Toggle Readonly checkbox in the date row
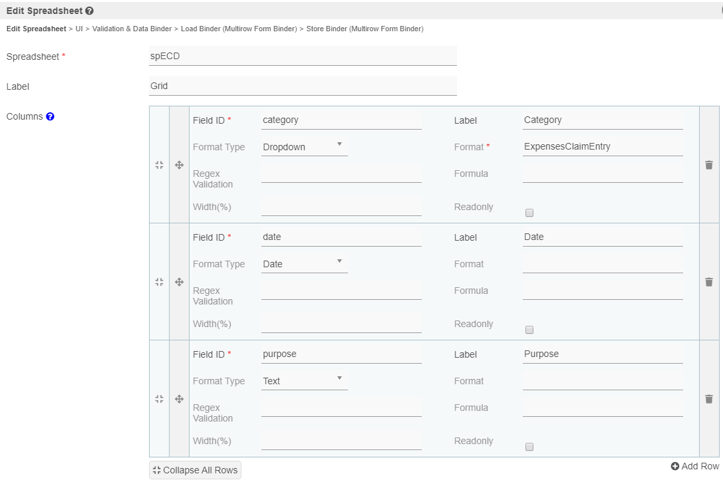The image size is (723, 486). [x=529, y=330]
